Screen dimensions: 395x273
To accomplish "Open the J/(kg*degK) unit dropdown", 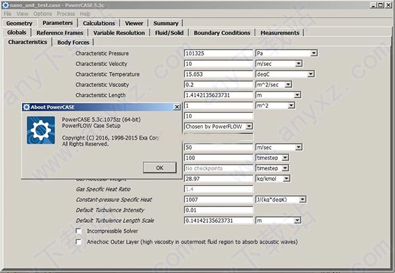I will pyautogui.click(x=302, y=200).
